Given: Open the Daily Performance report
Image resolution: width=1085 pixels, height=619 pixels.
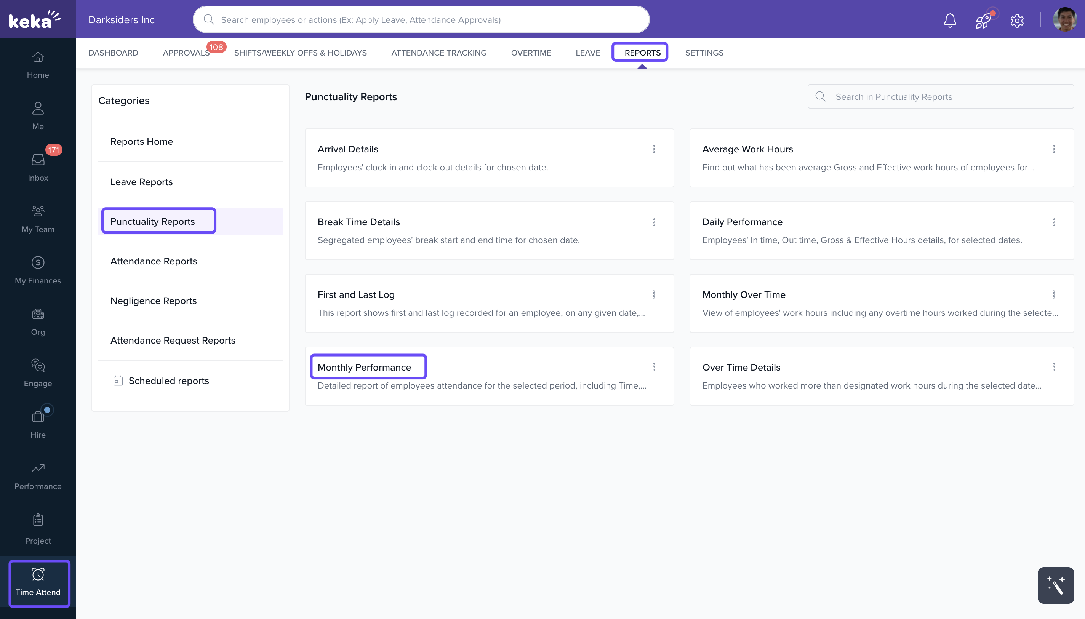Looking at the screenshot, I should click(742, 222).
